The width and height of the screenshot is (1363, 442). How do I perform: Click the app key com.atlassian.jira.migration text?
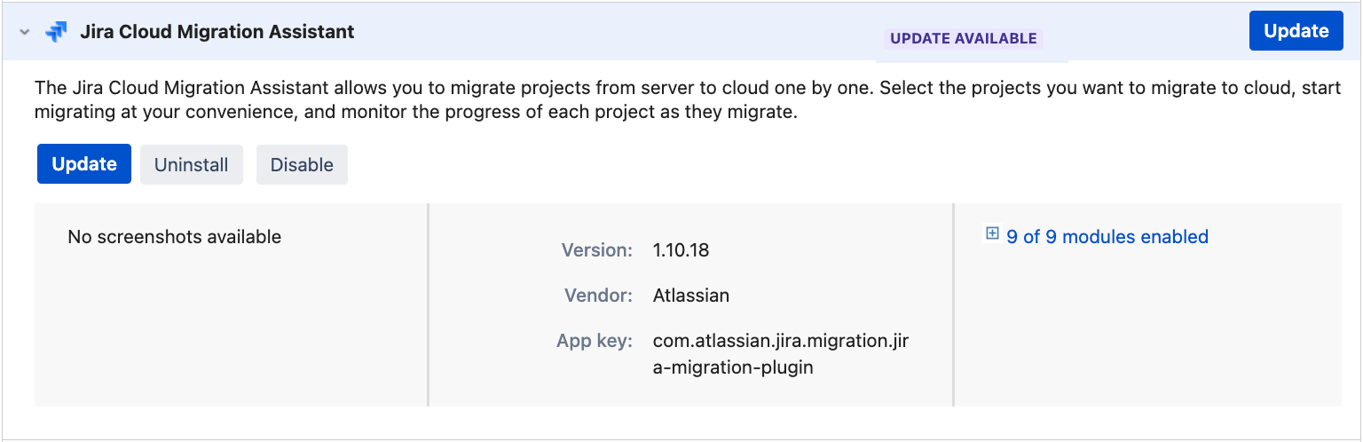tap(781, 353)
